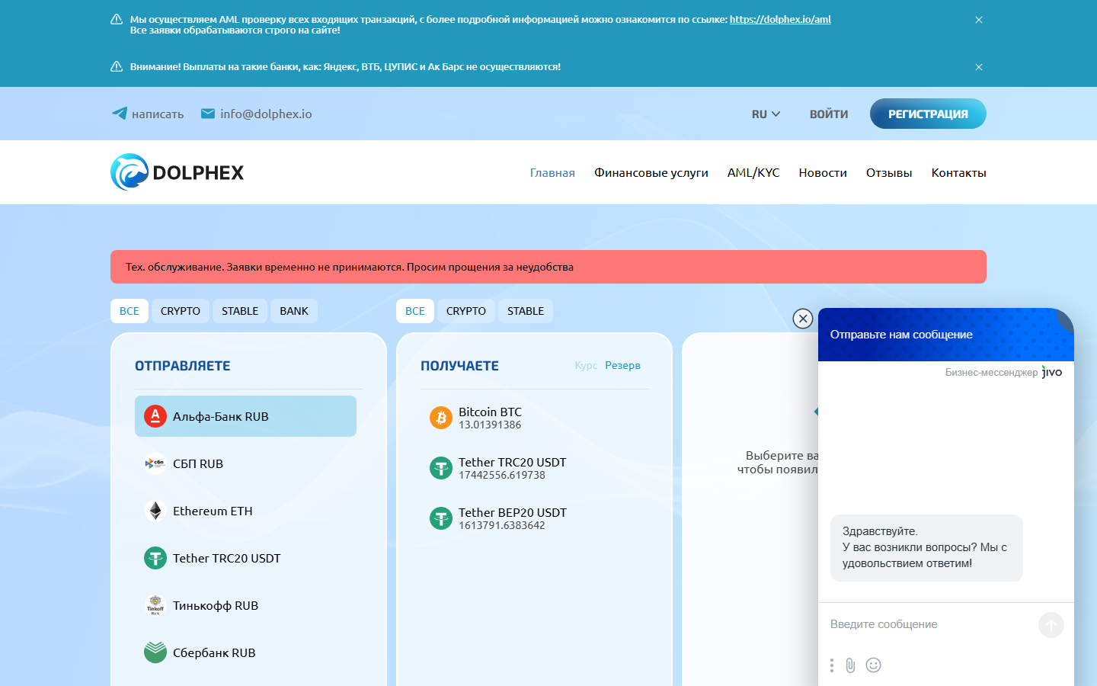The image size is (1097, 686).
Task: Send chat message with arrow button
Action: tap(1051, 625)
